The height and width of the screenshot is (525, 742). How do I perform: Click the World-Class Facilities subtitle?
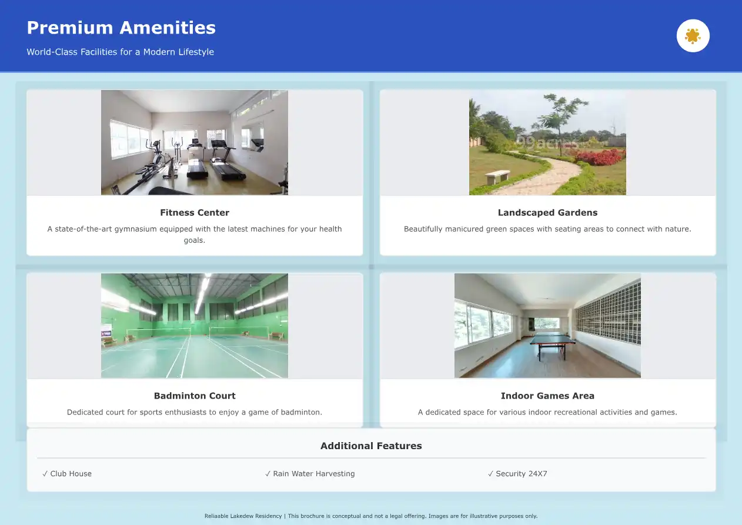pos(120,52)
